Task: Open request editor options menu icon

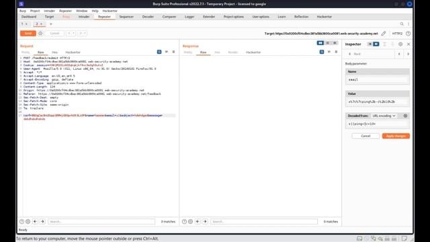Action: [173, 52]
